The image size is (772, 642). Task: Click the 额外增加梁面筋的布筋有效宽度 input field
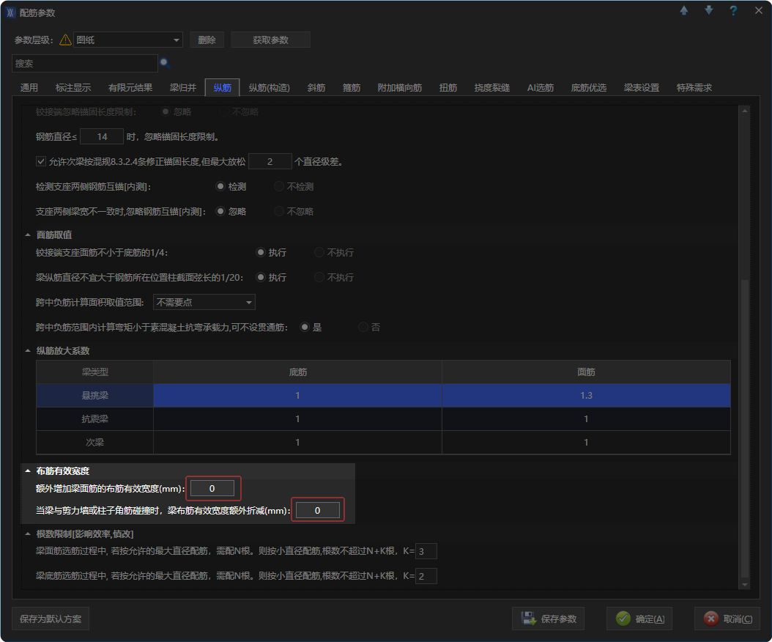click(x=212, y=488)
